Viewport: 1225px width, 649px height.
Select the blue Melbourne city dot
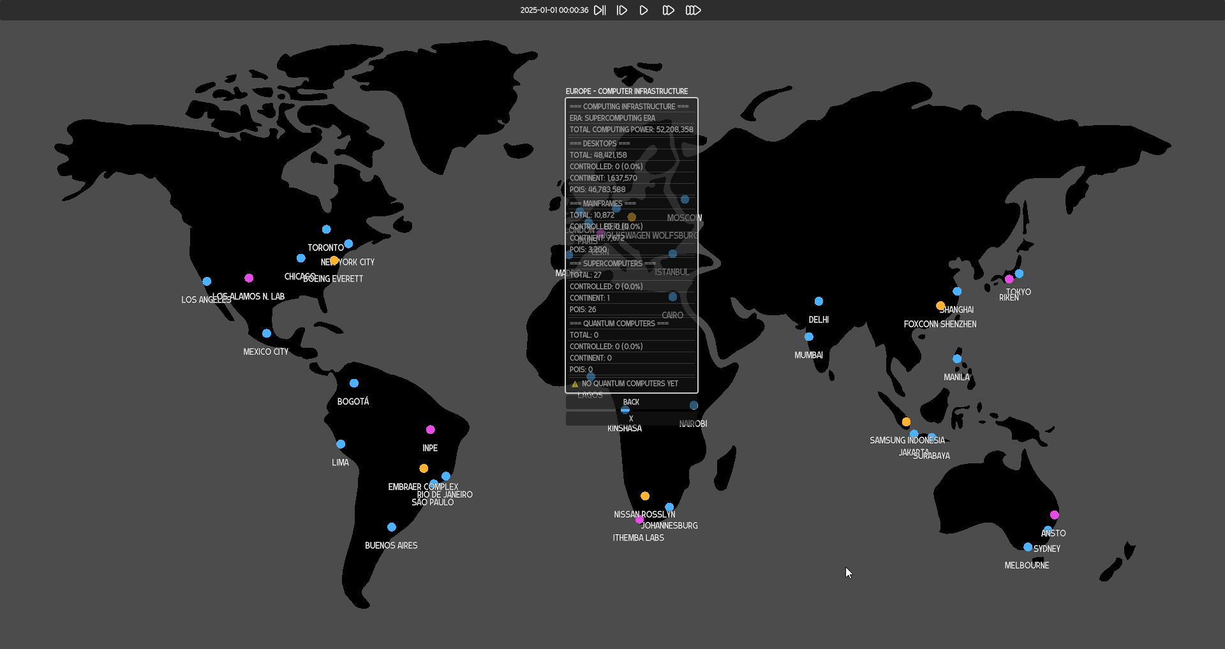pyautogui.click(x=1028, y=547)
